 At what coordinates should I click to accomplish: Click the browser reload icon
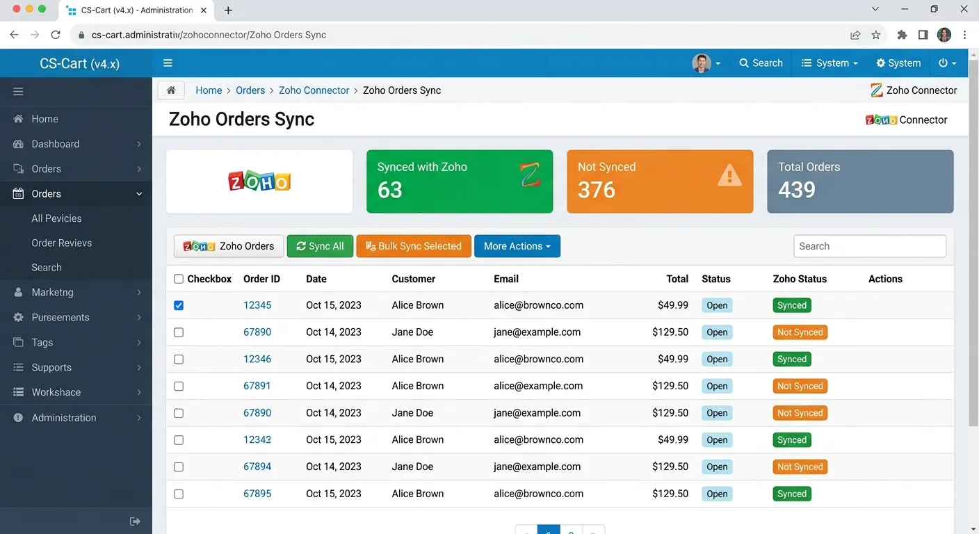point(56,35)
